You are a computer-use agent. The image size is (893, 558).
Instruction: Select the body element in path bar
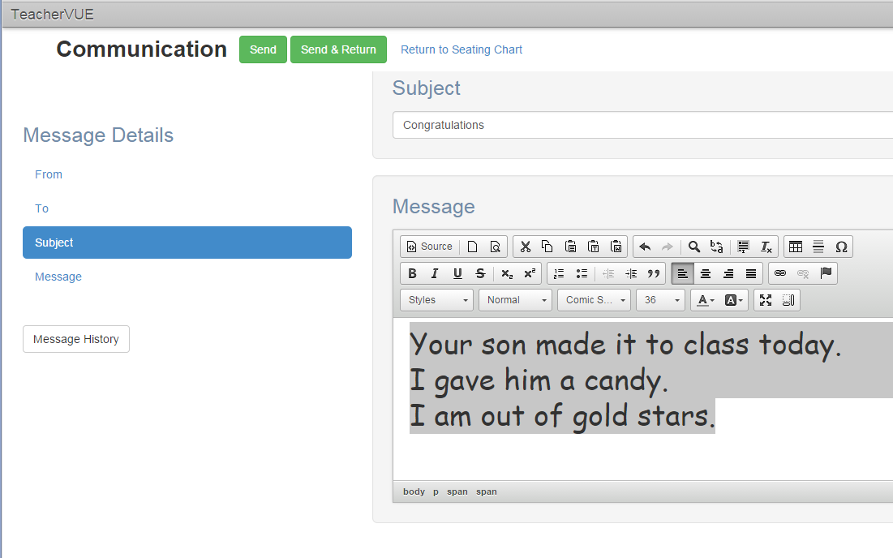point(414,491)
